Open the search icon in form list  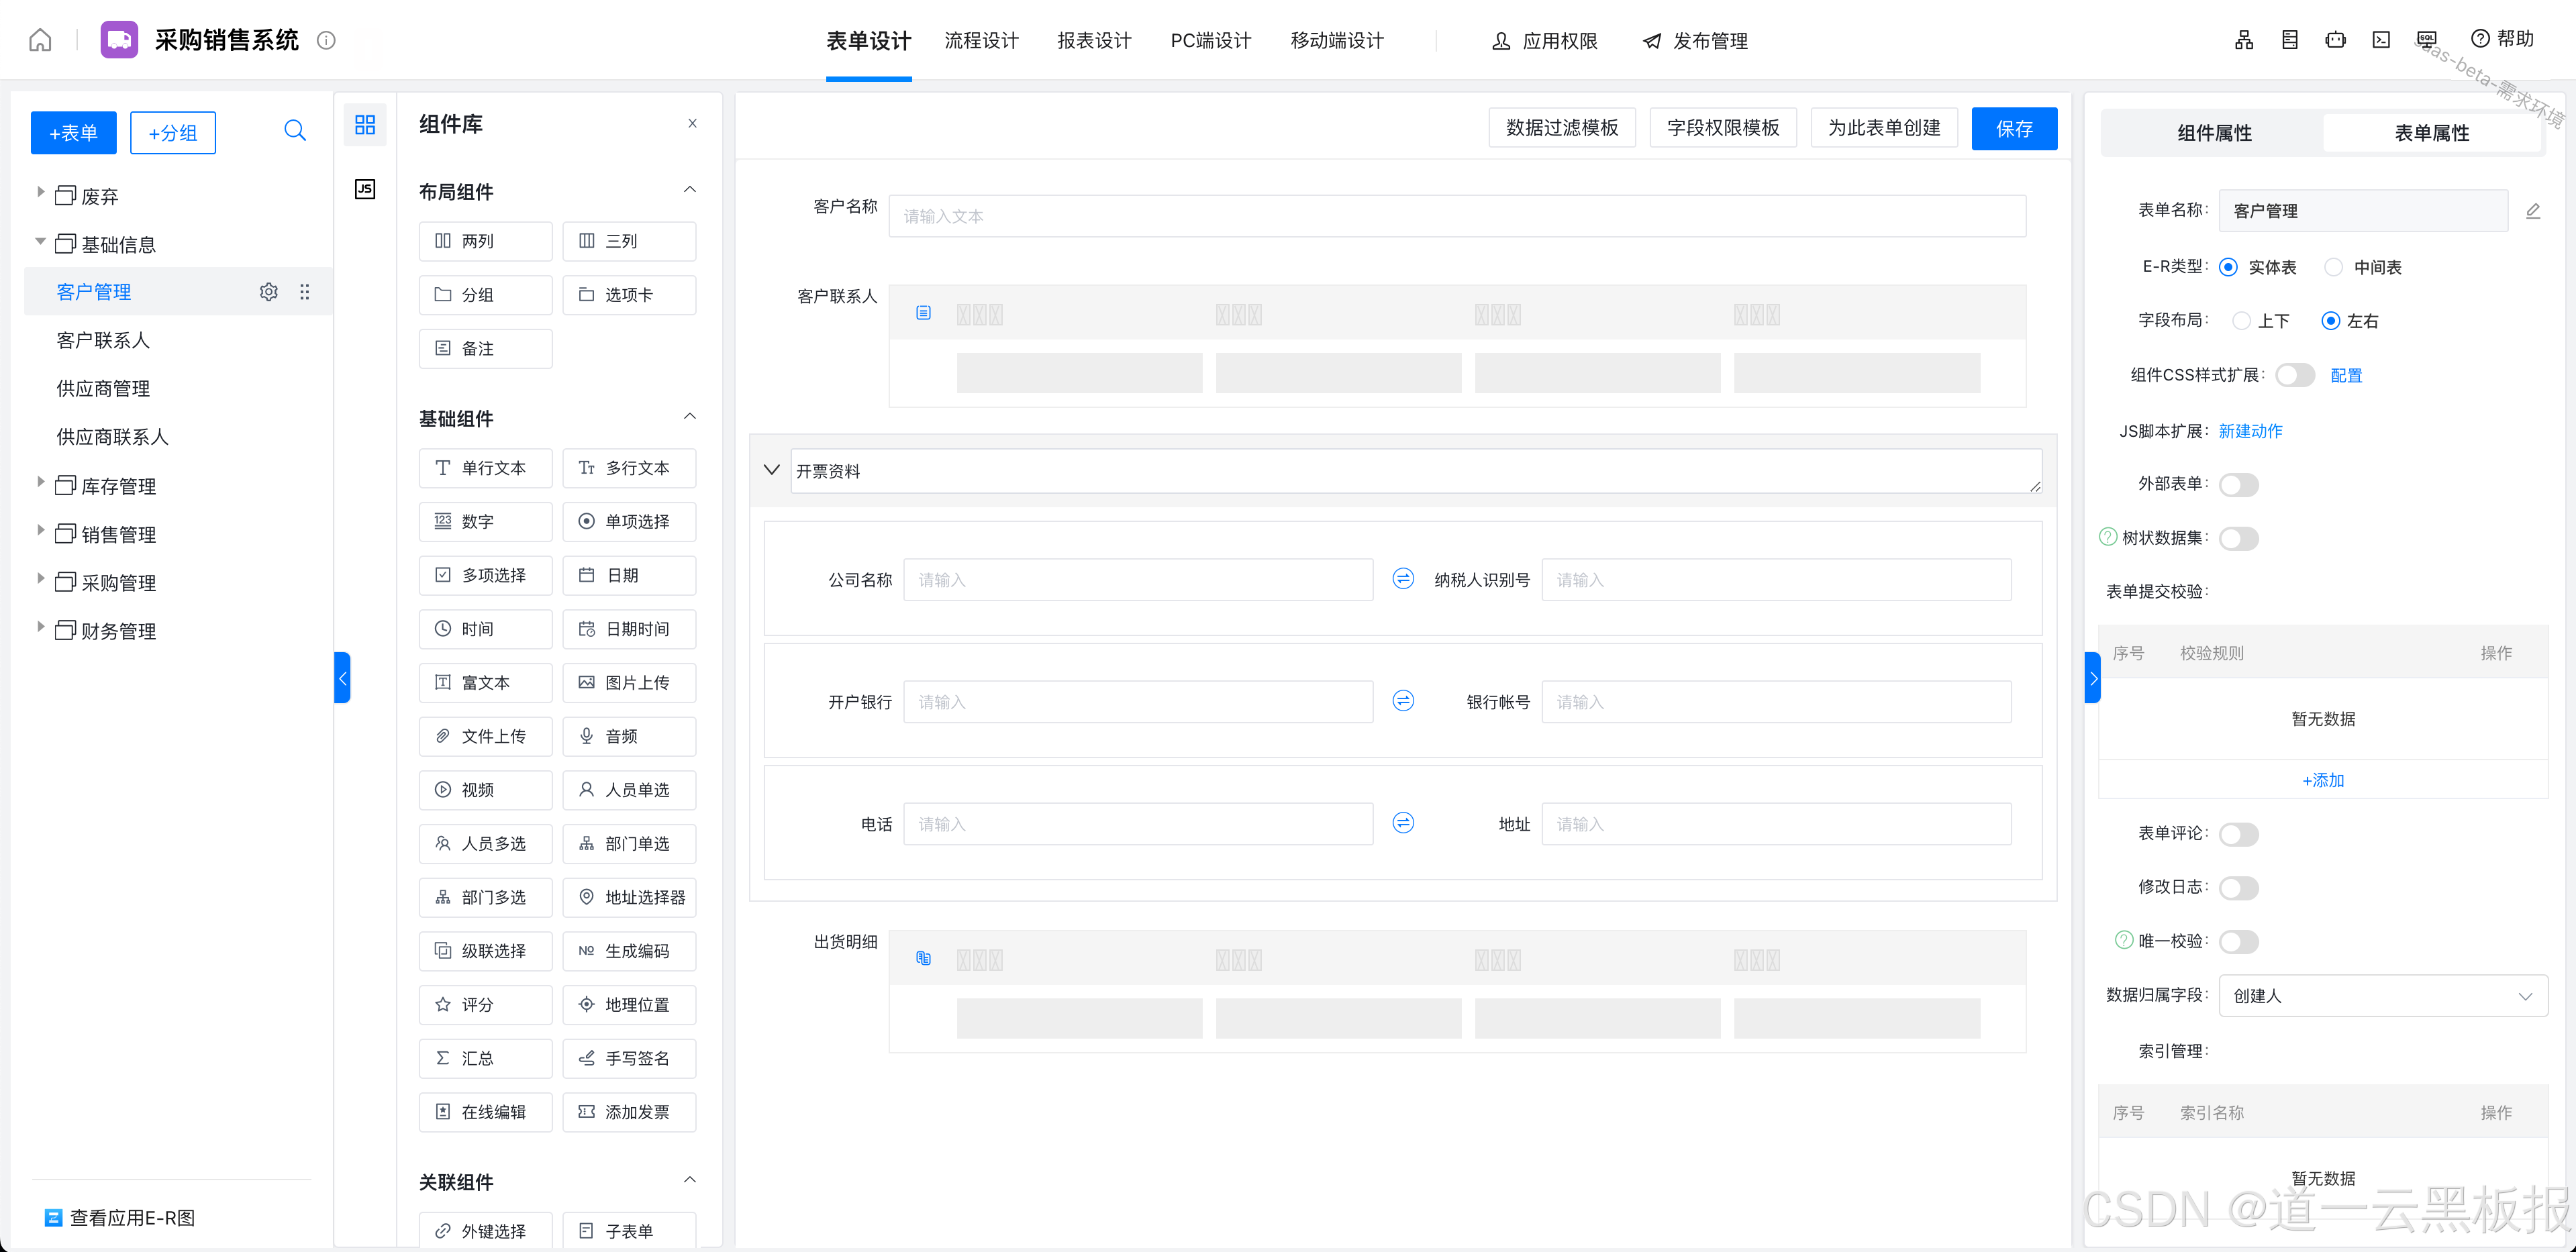pyautogui.click(x=294, y=131)
